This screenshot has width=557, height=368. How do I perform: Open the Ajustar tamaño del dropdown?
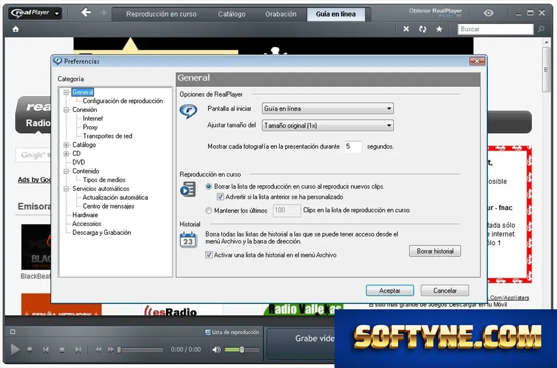click(x=327, y=125)
